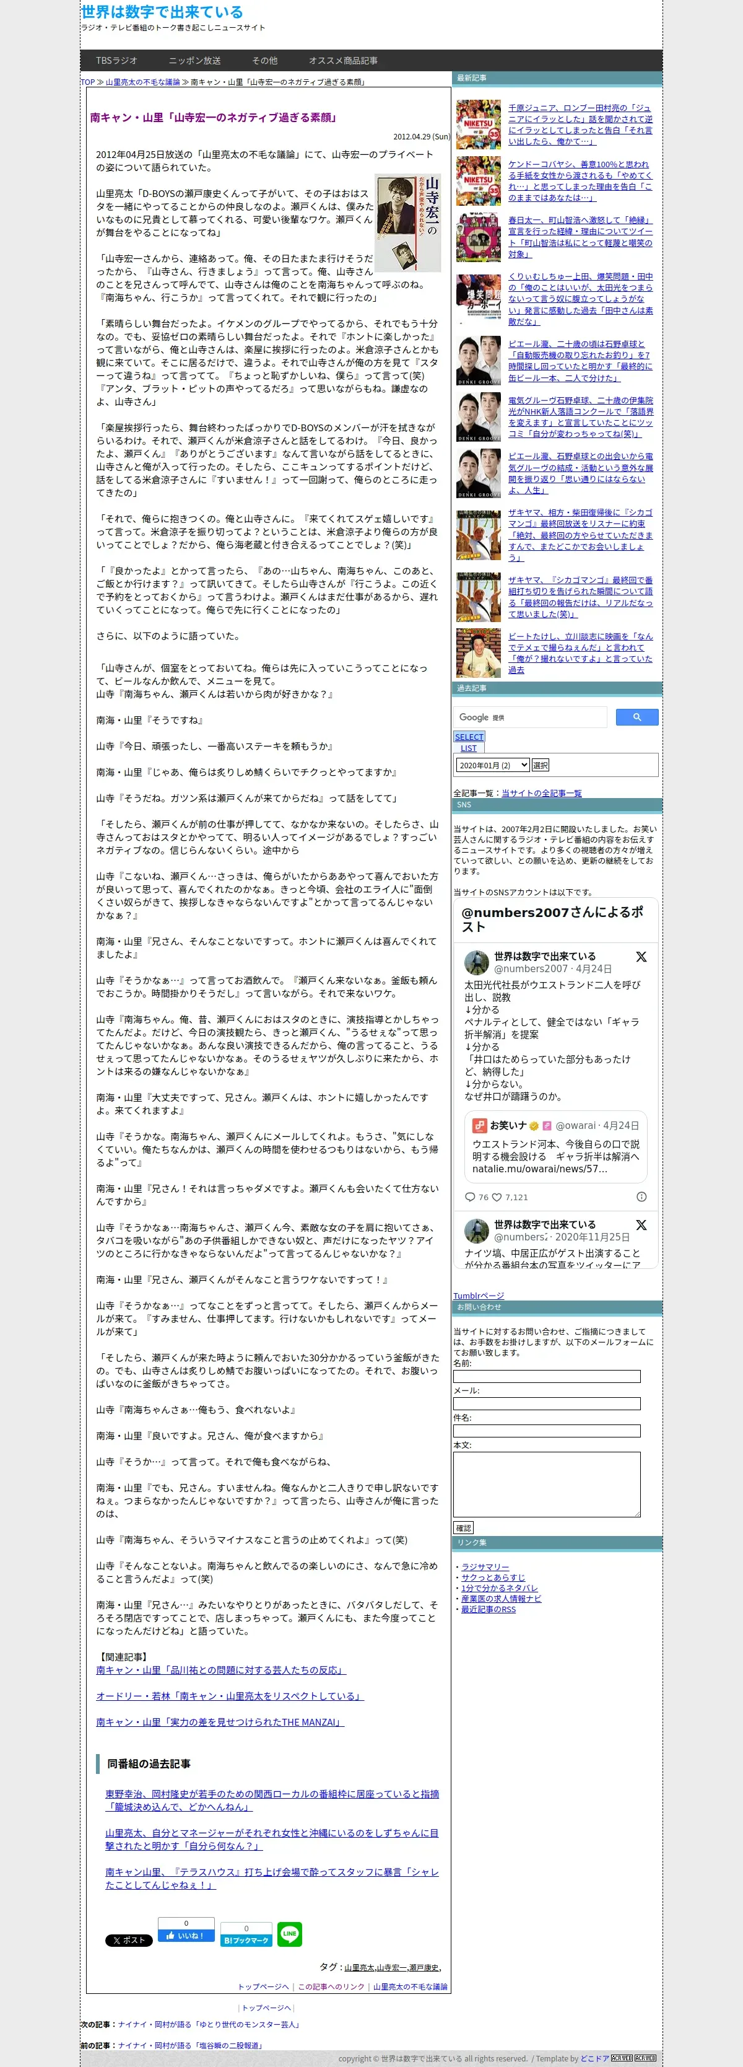This screenshot has width=743, height=2067.
Task: Open the Tumblrページ link
Action: (x=479, y=1296)
